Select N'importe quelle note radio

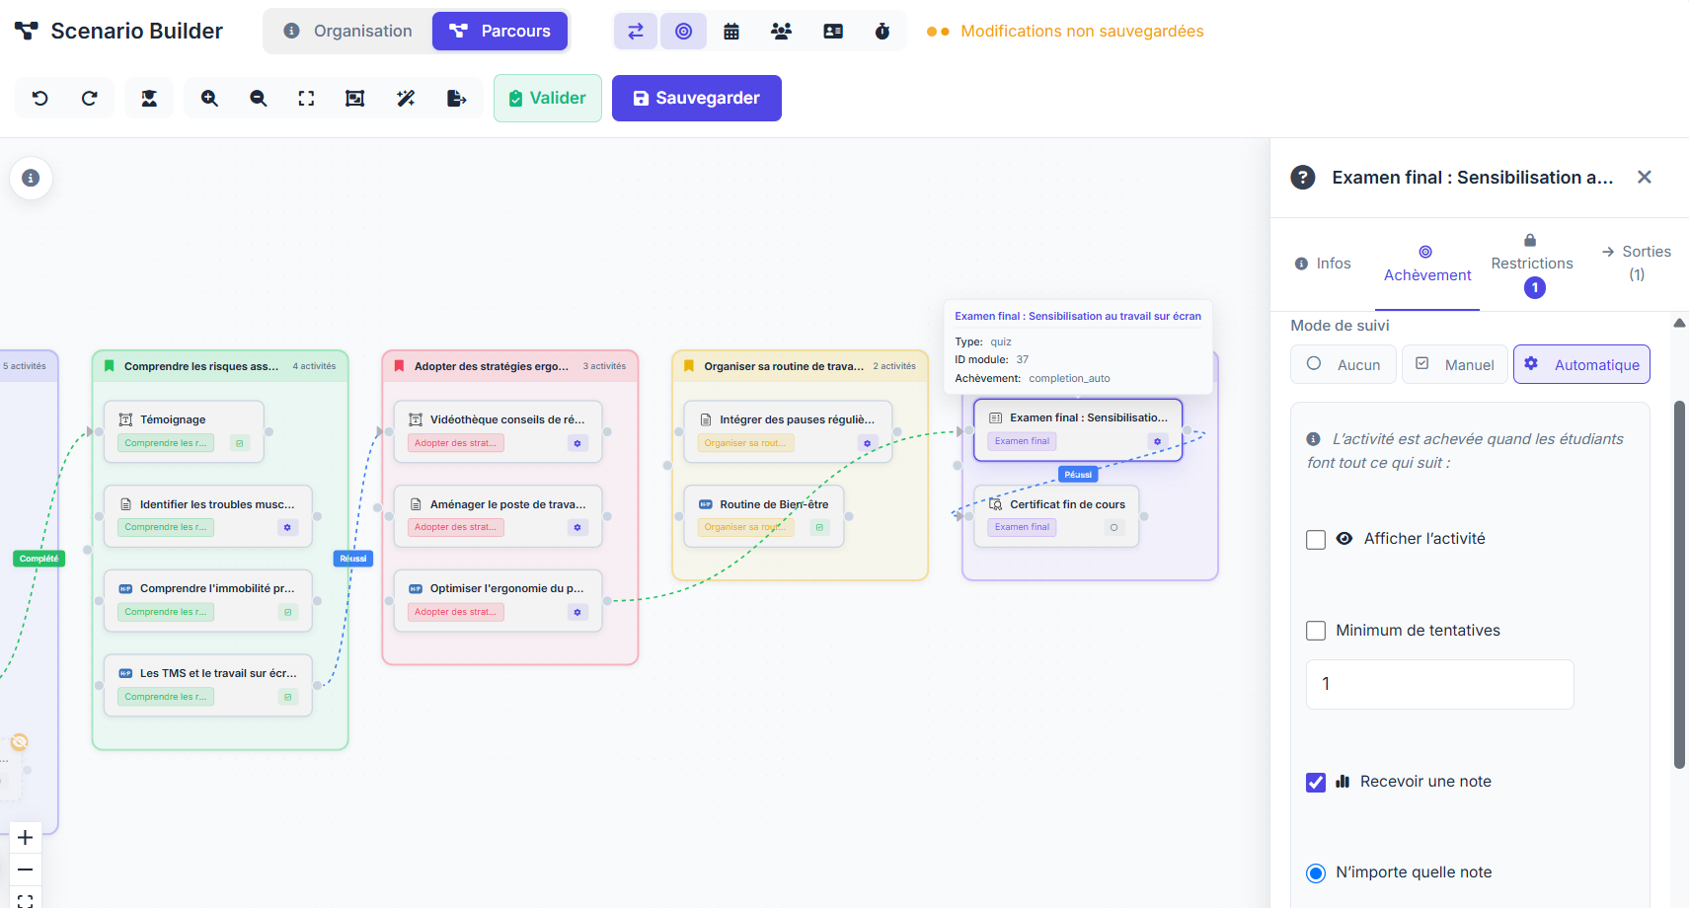click(1316, 873)
